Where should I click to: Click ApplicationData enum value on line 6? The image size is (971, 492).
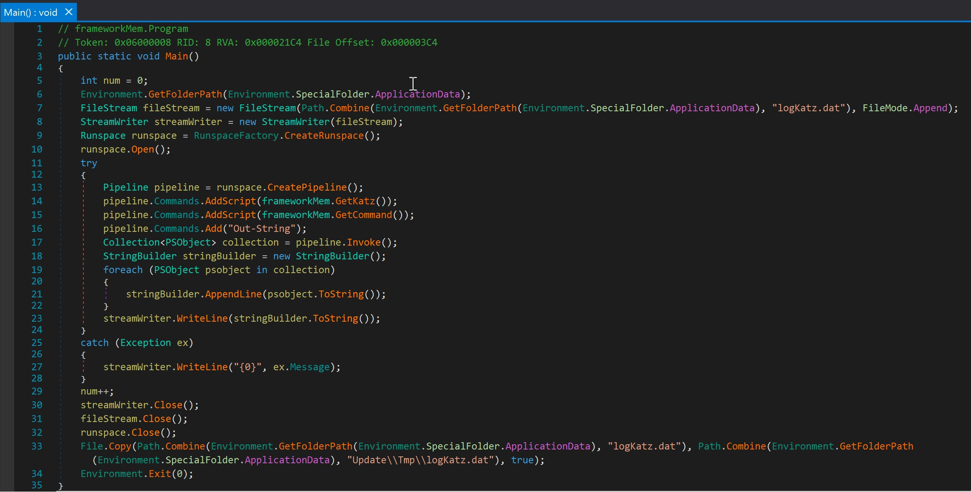coord(418,94)
